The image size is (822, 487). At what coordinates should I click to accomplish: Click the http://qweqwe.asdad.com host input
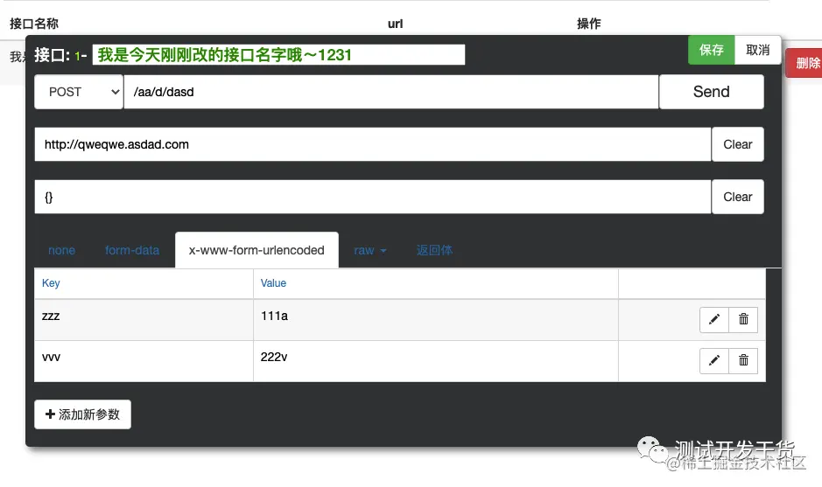[x=373, y=144]
